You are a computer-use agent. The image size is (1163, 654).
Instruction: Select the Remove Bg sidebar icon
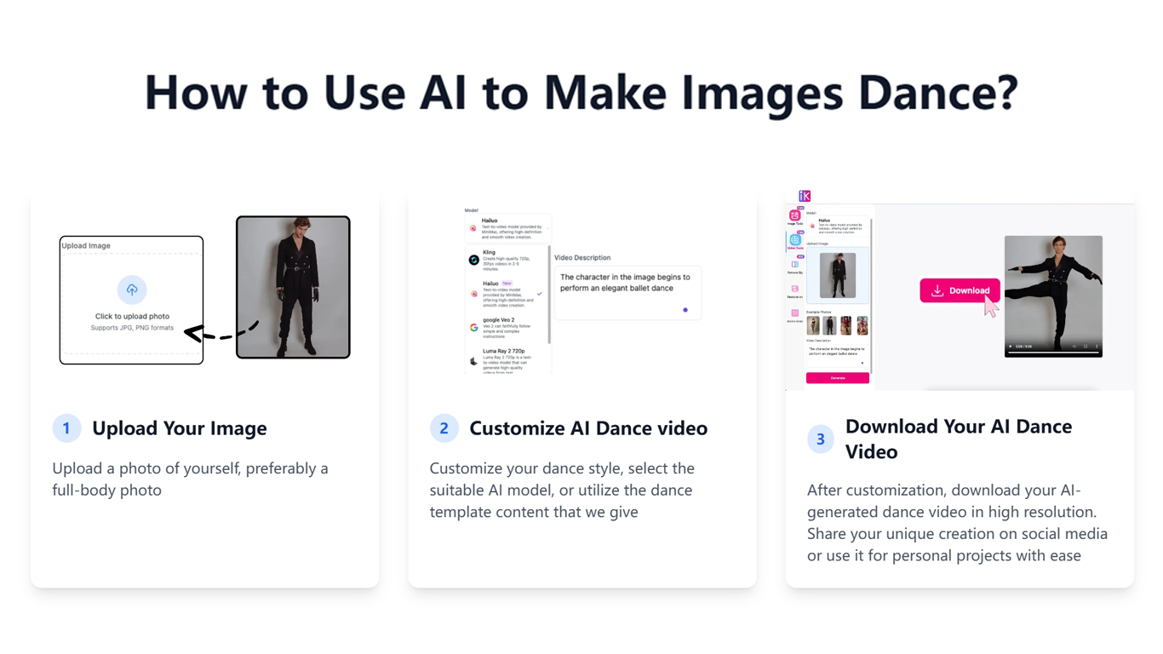pyautogui.click(x=795, y=266)
